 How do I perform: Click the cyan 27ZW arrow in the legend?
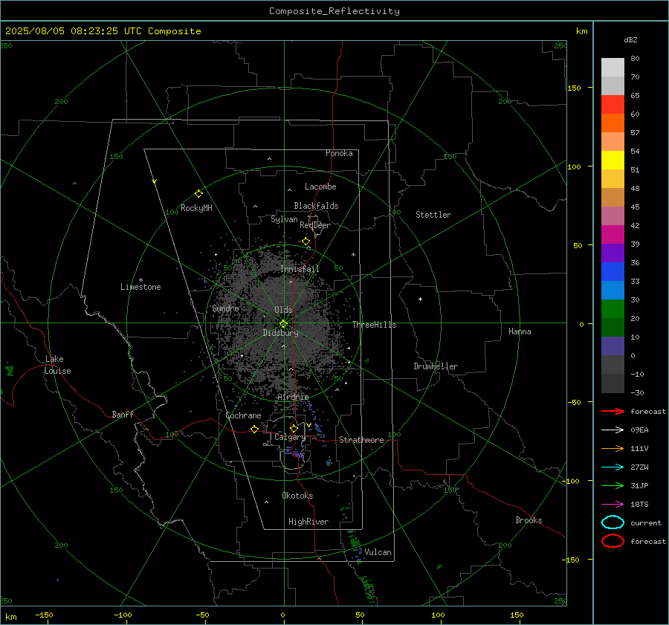613,467
